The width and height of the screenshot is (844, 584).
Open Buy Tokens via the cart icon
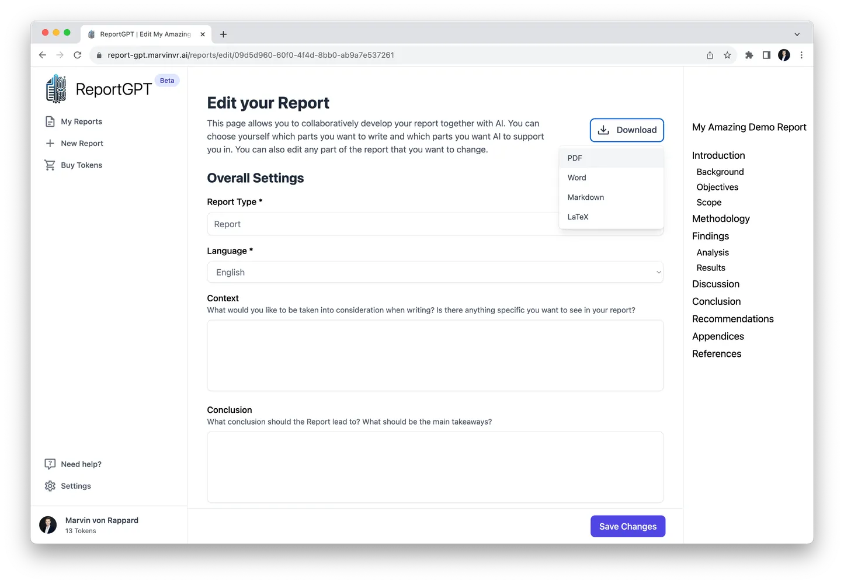[x=50, y=165]
